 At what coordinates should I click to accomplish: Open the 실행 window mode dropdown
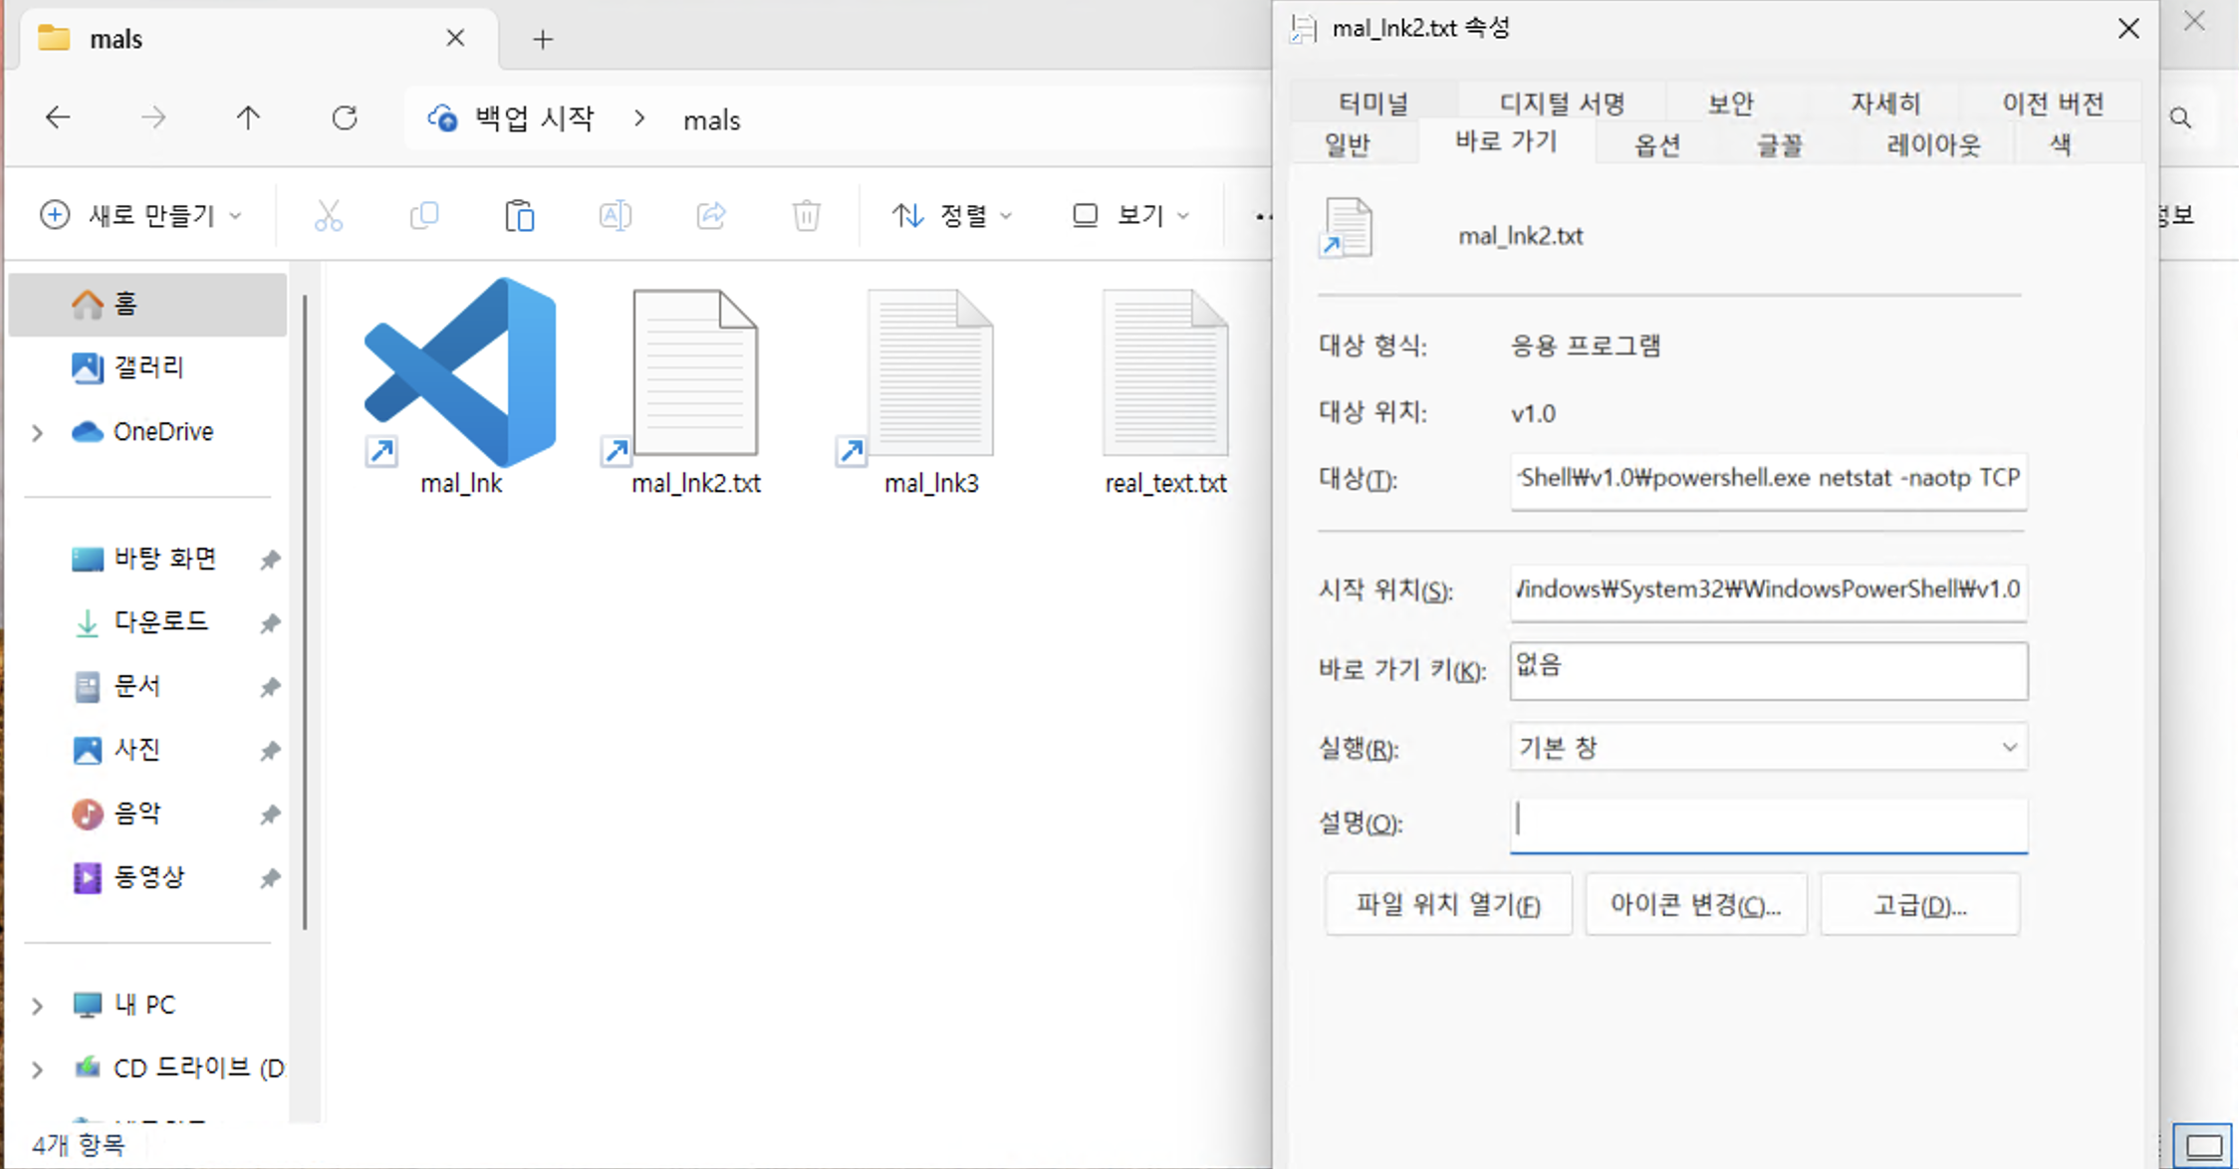[1768, 747]
